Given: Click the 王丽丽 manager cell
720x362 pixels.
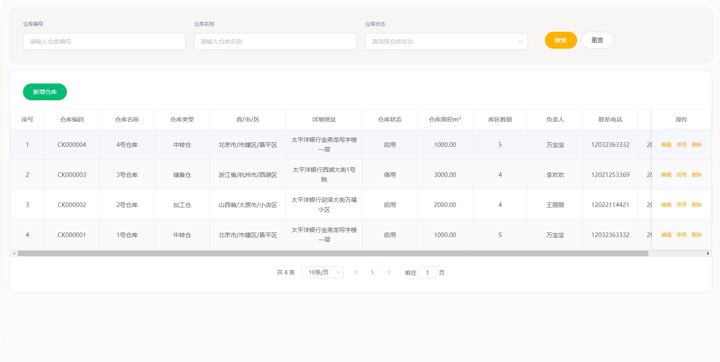Looking at the screenshot, I should click(x=555, y=205).
